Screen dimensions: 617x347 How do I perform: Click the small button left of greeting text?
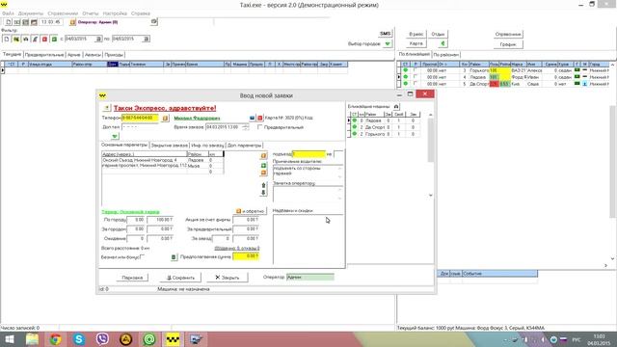[106, 108]
